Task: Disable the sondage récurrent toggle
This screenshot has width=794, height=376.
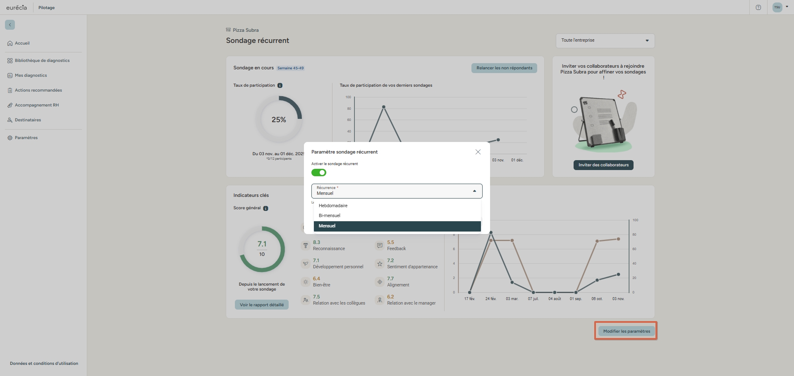Action: click(319, 173)
